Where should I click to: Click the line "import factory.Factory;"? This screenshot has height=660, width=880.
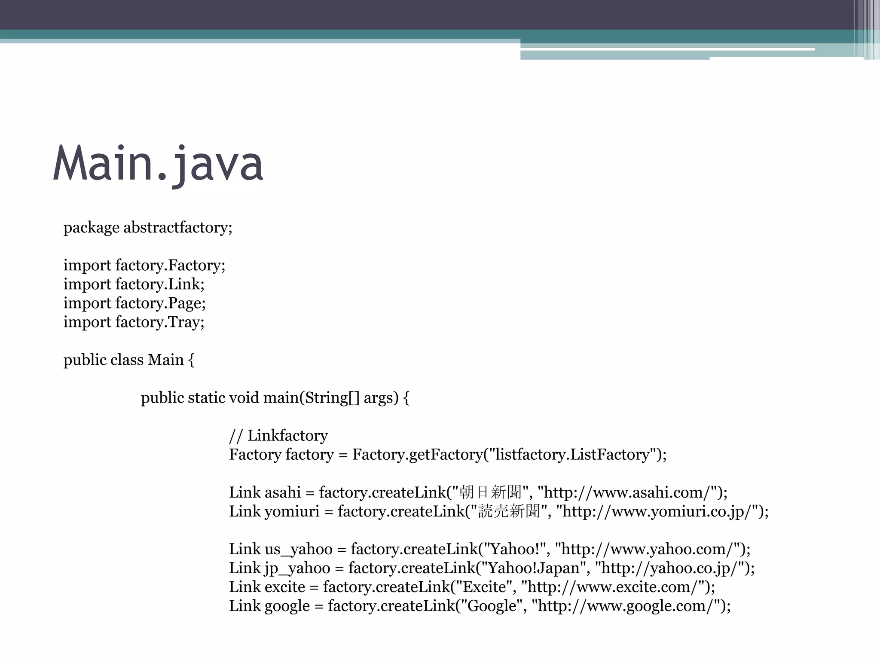(x=144, y=265)
